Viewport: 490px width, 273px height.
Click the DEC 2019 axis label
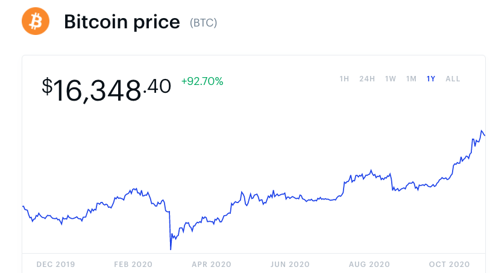(x=55, y=264)
